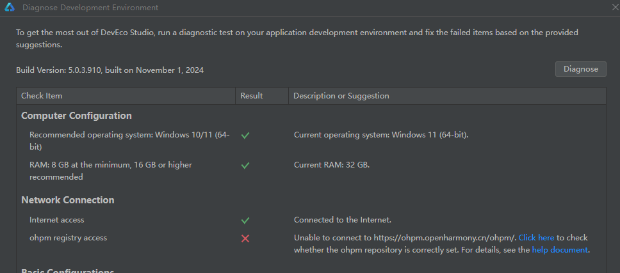Click the Diagnose button

[580, 69]
